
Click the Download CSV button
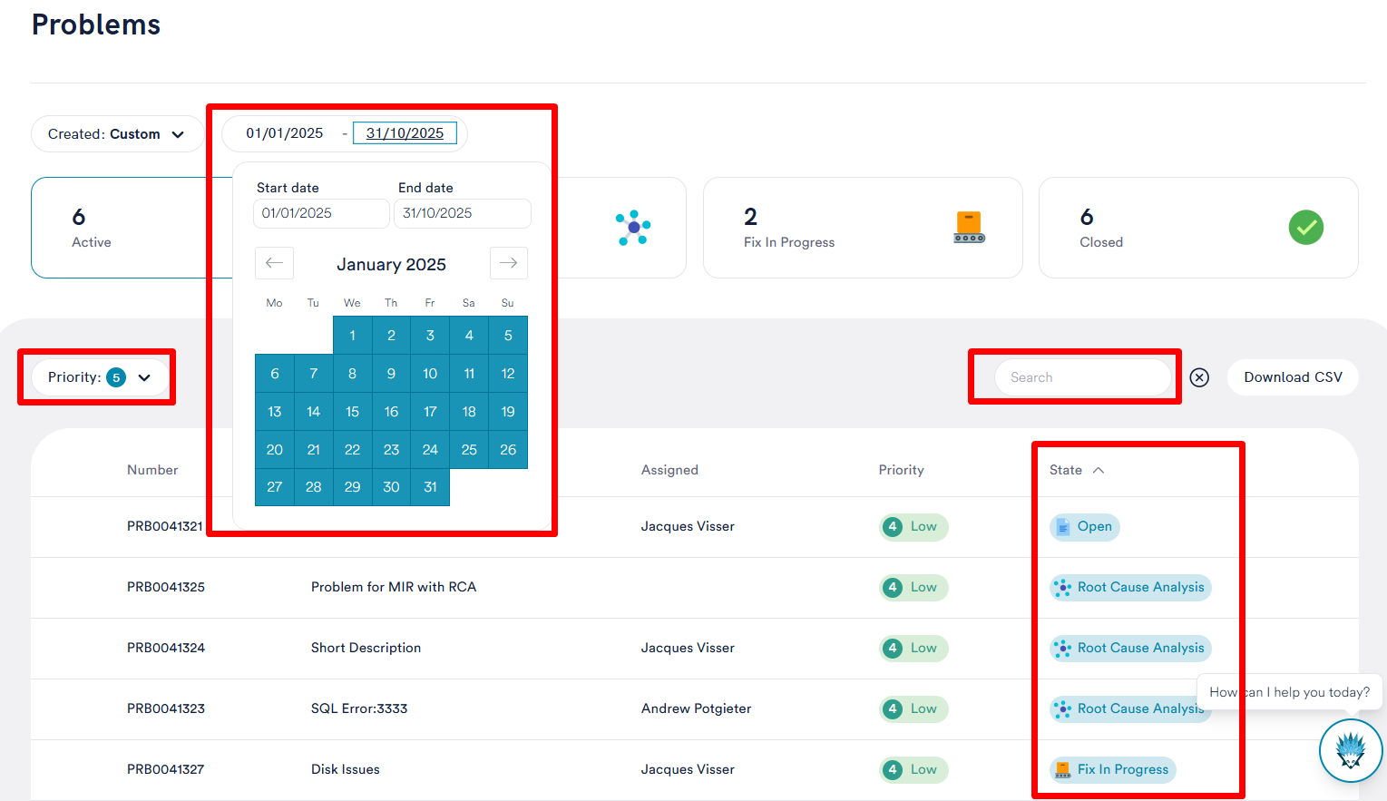pos(1292,377)
